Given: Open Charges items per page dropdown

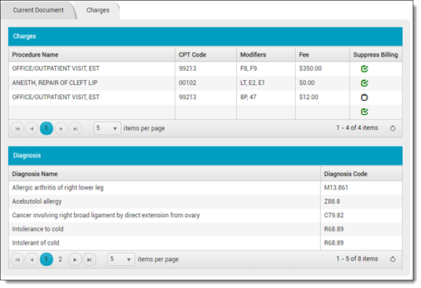Looking at the screenshot, I should pos(107,128).
